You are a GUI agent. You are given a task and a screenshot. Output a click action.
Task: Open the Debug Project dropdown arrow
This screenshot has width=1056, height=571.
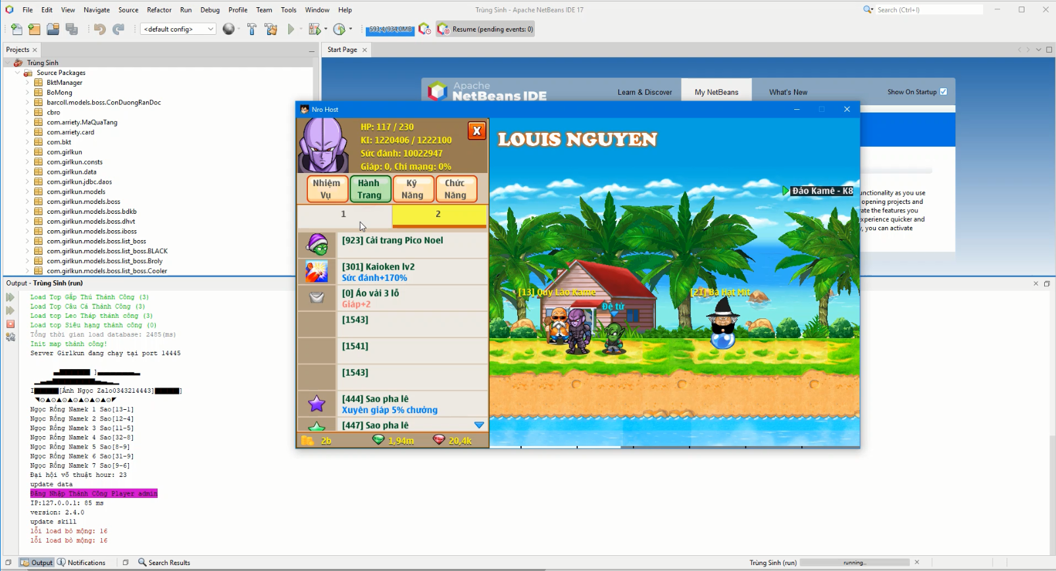[326, 29]
